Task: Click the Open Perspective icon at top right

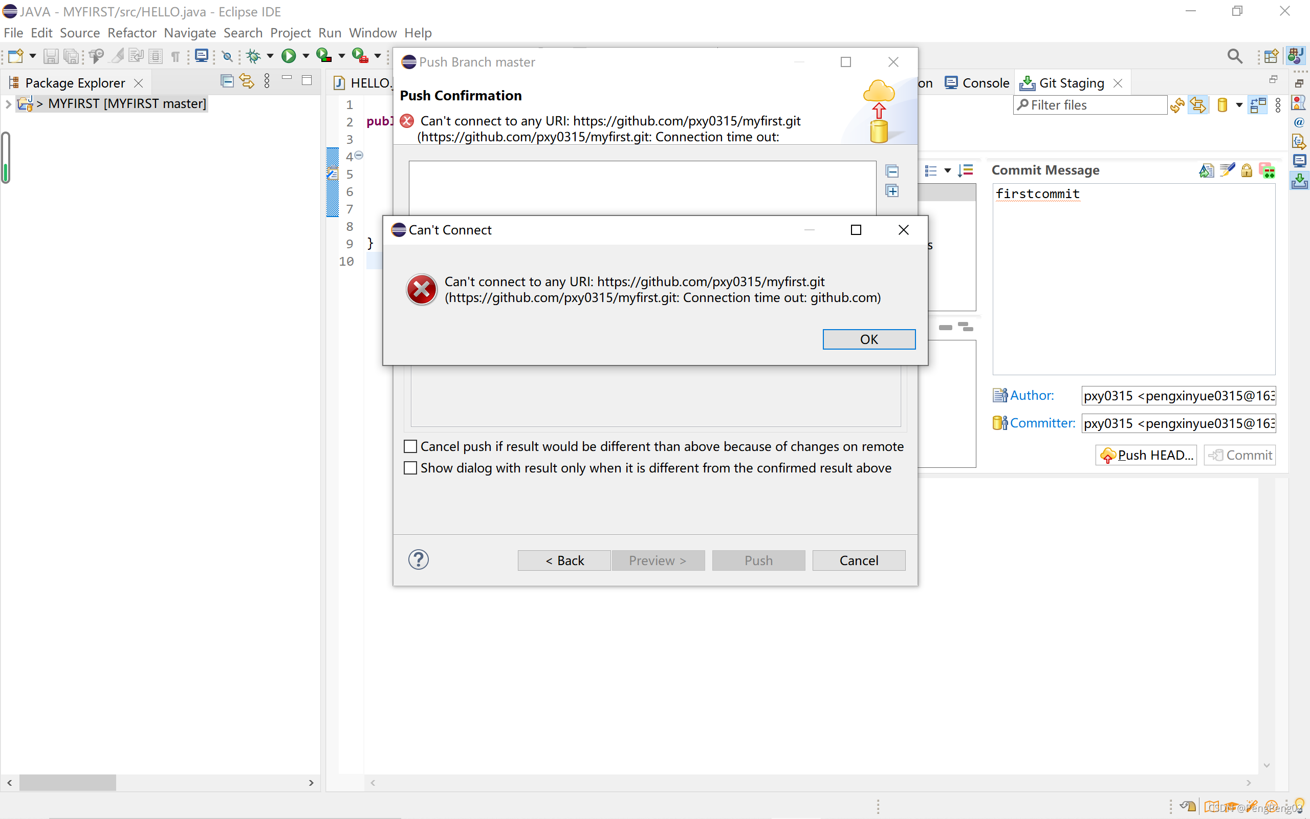Action: coord(1271,56)
